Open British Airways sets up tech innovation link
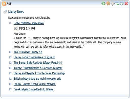 coord(37,79)
